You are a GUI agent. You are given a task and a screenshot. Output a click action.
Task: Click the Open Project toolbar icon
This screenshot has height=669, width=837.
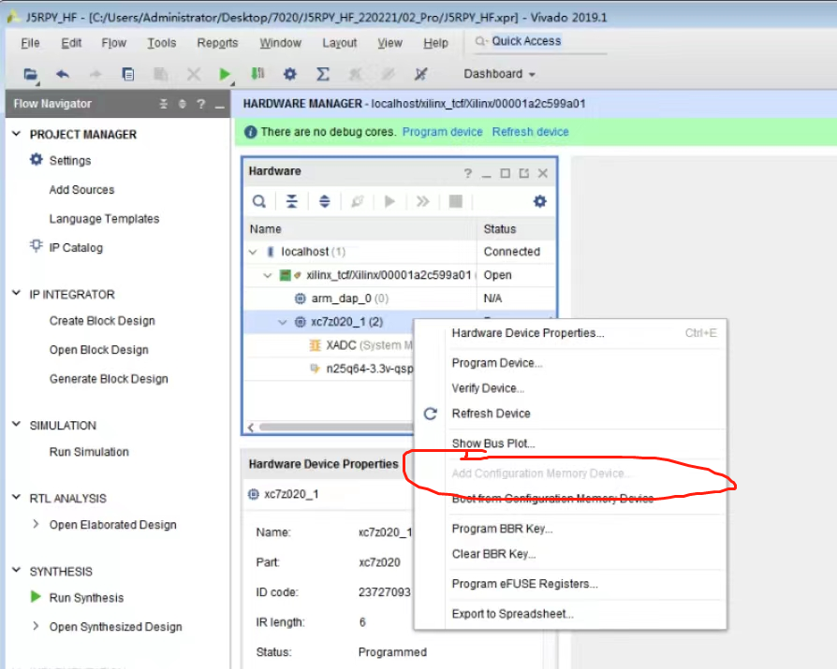click(31, 74)
